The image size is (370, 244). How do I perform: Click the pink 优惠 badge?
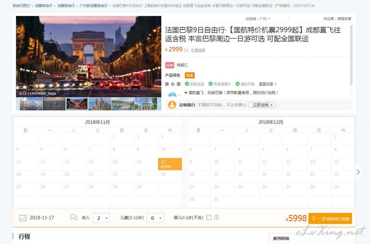(170, 65)
